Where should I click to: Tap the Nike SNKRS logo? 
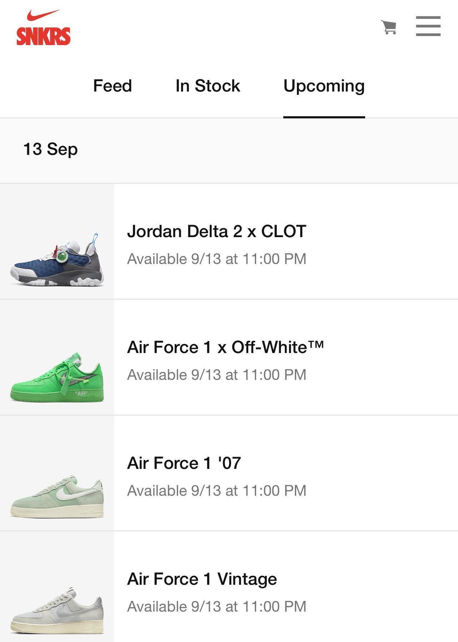[x=43, y=28]
